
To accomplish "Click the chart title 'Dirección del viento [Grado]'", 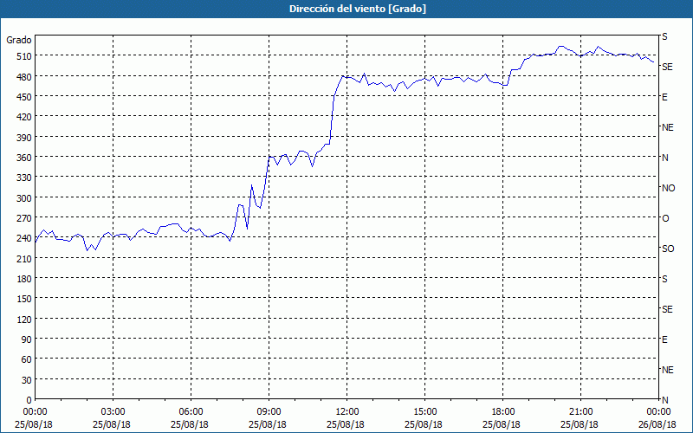I will tap(358, 9).
